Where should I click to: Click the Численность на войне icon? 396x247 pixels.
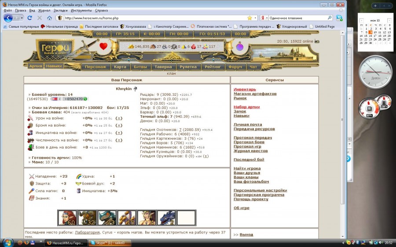tap(30, 140)
